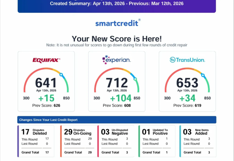Click Grand Total in Disputes On-Going card
Image resolution: width=234 pixels, height=161 pixels.
point(73,152)
